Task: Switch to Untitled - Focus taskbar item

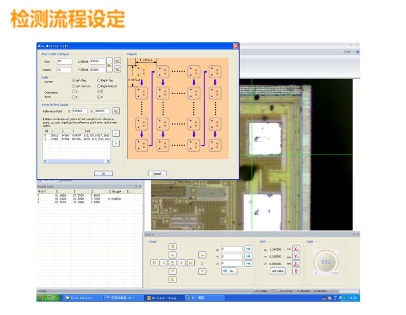Action: (164, 298)
